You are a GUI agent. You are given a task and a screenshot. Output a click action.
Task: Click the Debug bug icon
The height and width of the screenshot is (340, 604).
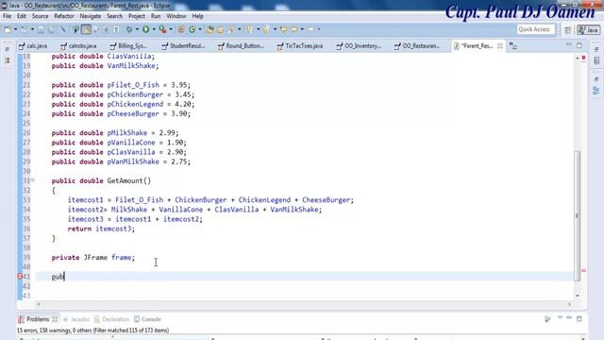(x=130, y=29)
